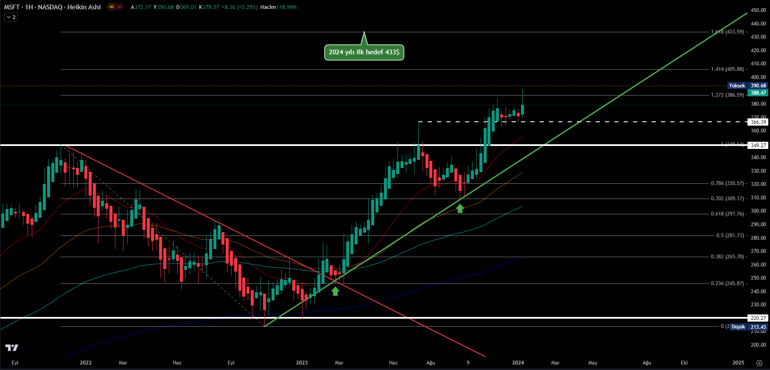Click the 300.00 price scale tick
The width and height of the screenshot is (770, 370).
tap(758, 211)
